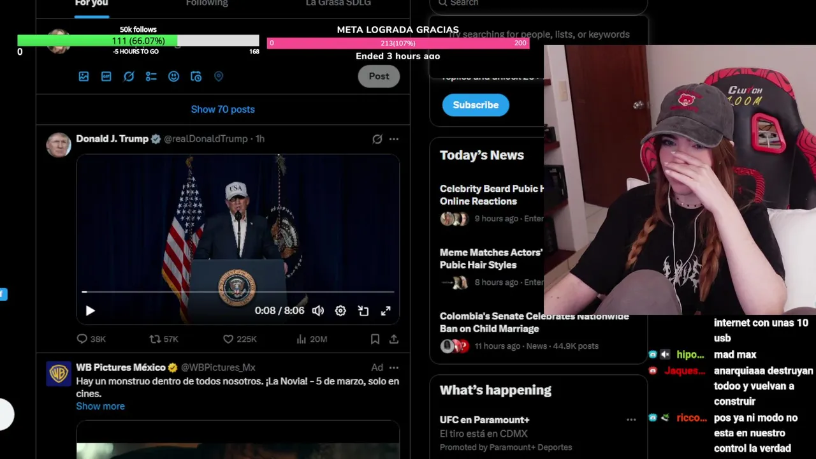Click Today's News heading
Viewport: 816px width, 459px height.
click(x=482, y=155)
